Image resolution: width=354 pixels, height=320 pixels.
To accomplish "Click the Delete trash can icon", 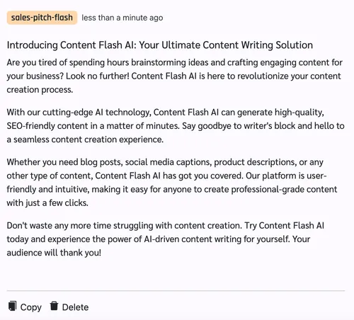I will click(x=54, y=306).
